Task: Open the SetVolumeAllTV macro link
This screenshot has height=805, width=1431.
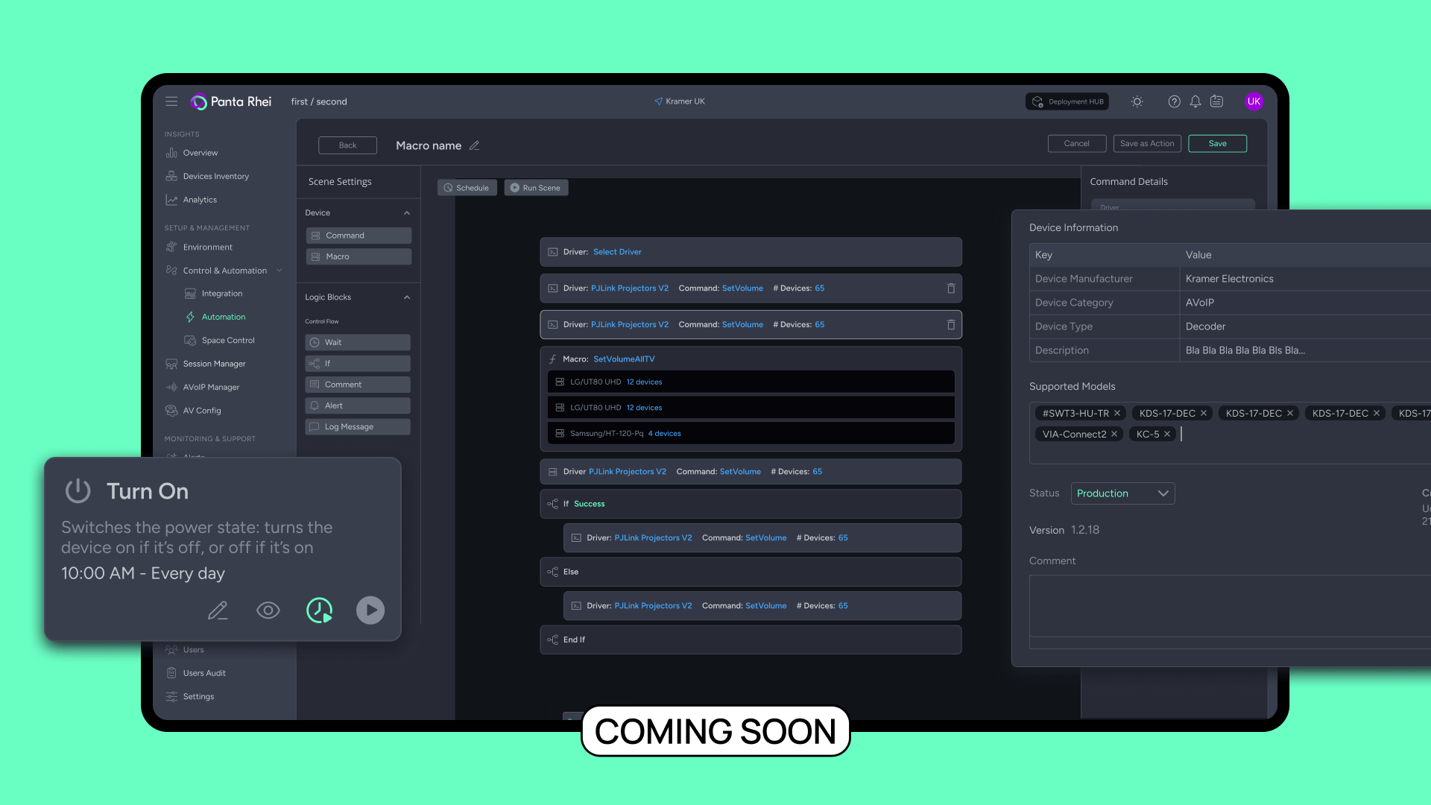Action: tap(624, 359)
